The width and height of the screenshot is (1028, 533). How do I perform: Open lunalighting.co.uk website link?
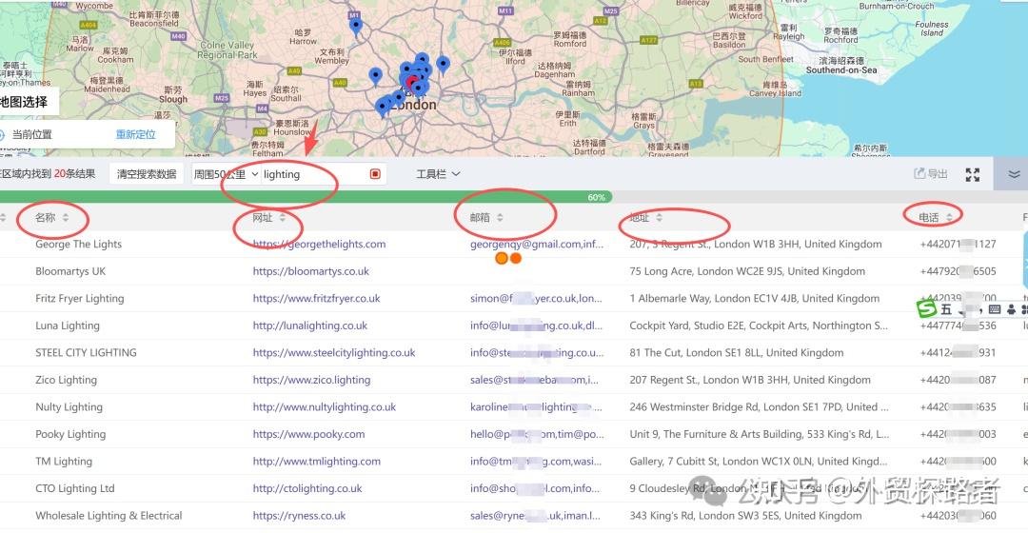click(x=310, y=326)
